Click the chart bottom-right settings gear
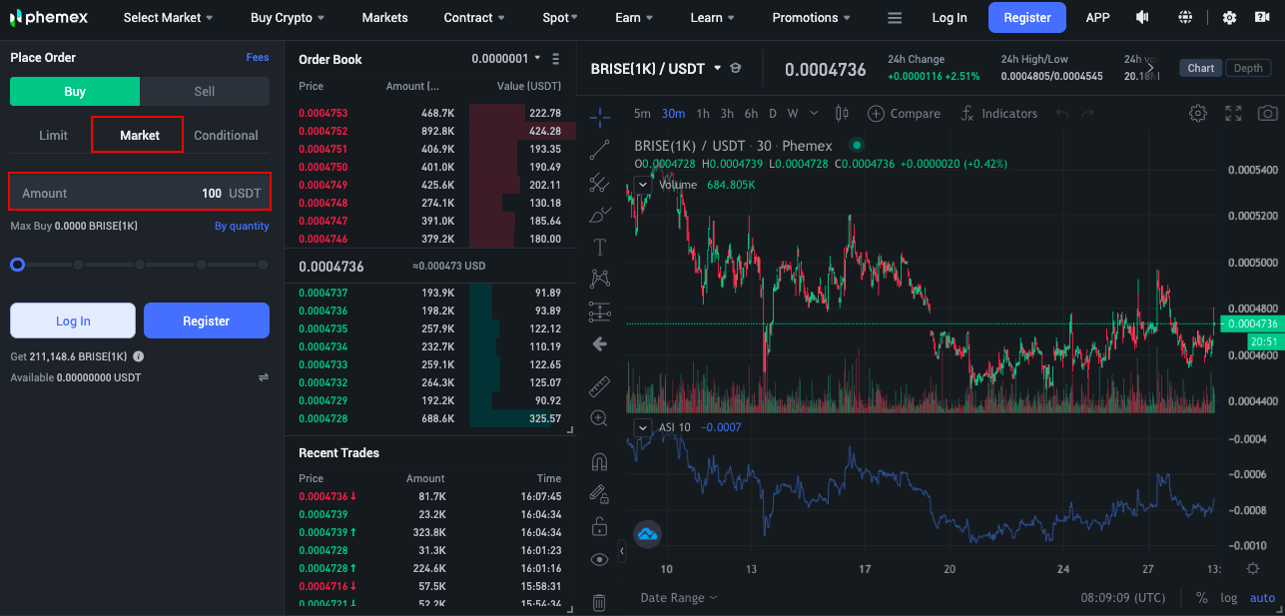1285x616 pixels. [1253, 568]
